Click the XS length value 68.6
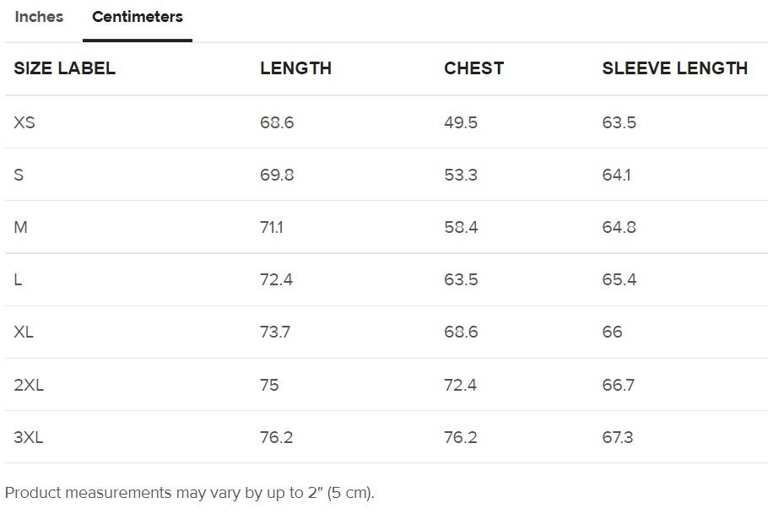Screen dimensions: 768x519 click(277, 122)
